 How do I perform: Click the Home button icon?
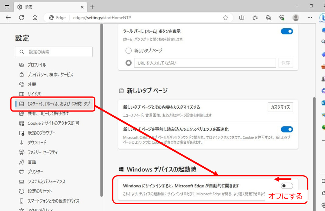[x=35, y=18]
